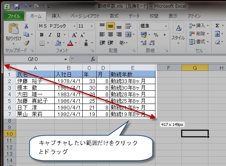This screenshot has height=166, width=226.
Task: Click the percent style icon
Action: 155,35
